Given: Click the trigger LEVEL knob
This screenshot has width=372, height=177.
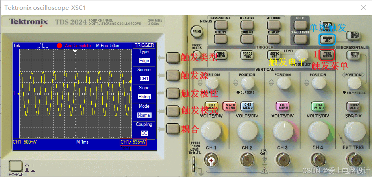Looking at the screenshot, I should tap(302, 55).
